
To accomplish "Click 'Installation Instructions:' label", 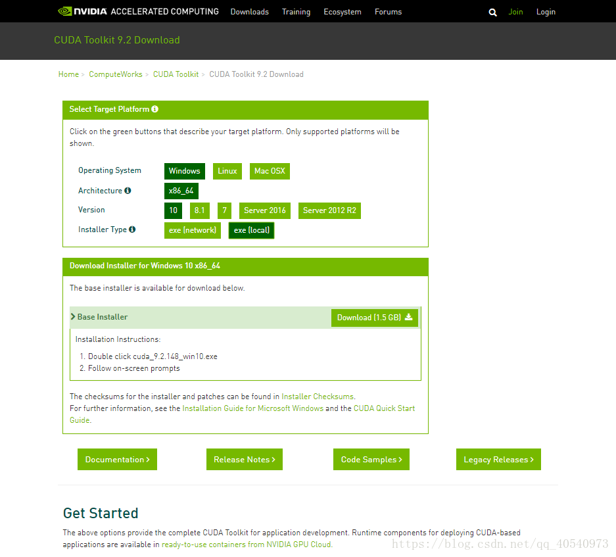I will pos(118,339).
